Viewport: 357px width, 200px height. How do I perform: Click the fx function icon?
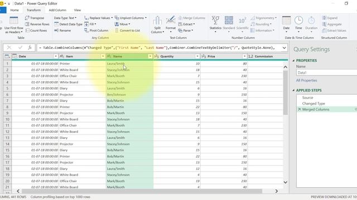(x=30, y=48)
